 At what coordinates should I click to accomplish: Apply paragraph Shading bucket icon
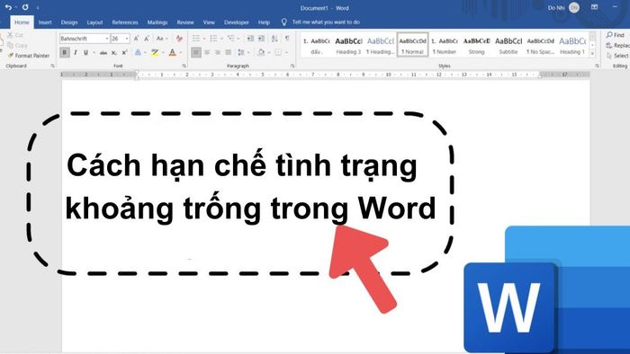click(261, 52)
